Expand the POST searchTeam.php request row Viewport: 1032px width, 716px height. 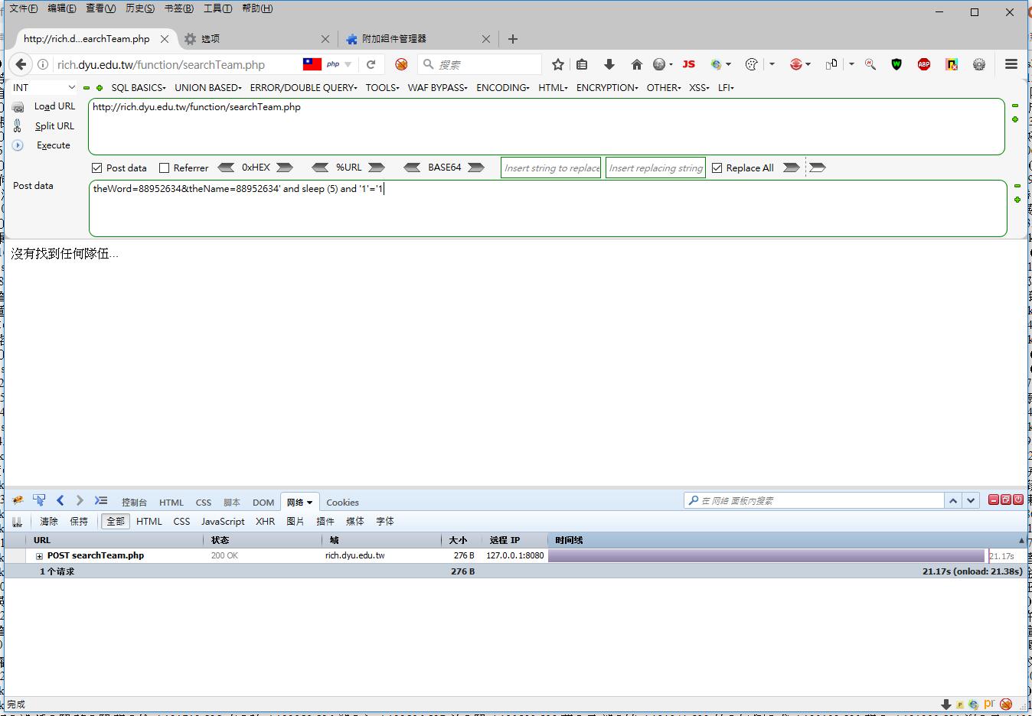coord(39,556)
